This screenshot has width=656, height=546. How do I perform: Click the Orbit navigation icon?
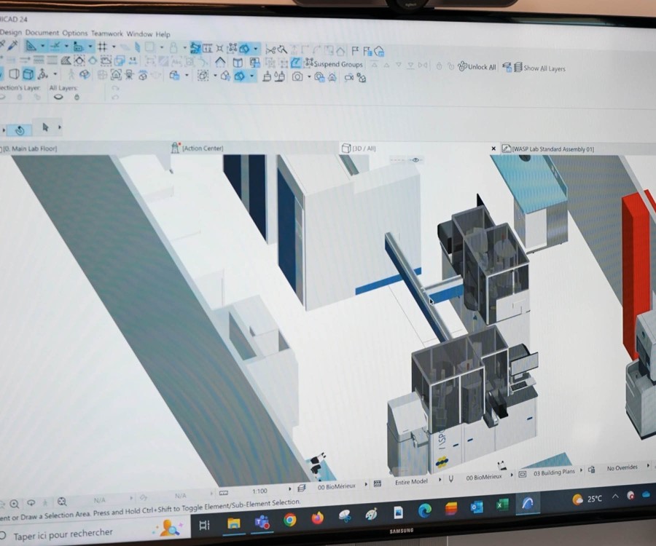click(20, 130)
